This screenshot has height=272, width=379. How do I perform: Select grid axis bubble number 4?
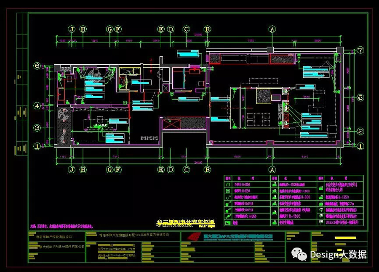coord(37,106)
